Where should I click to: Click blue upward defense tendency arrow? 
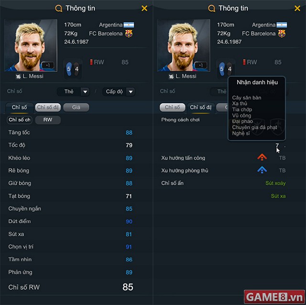[x=262, y=170]
